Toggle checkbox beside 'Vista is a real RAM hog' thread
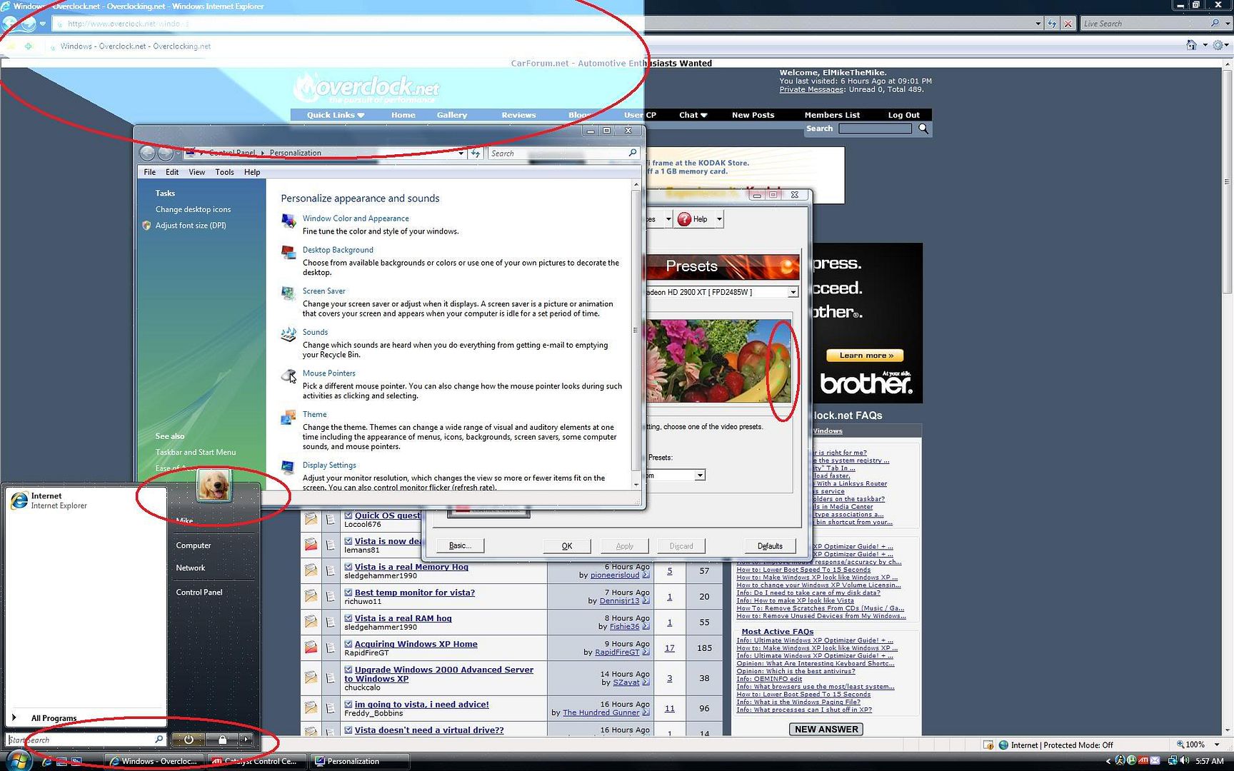The height and width of the screenshot is (771, 1234). click(x=348, y=618)
